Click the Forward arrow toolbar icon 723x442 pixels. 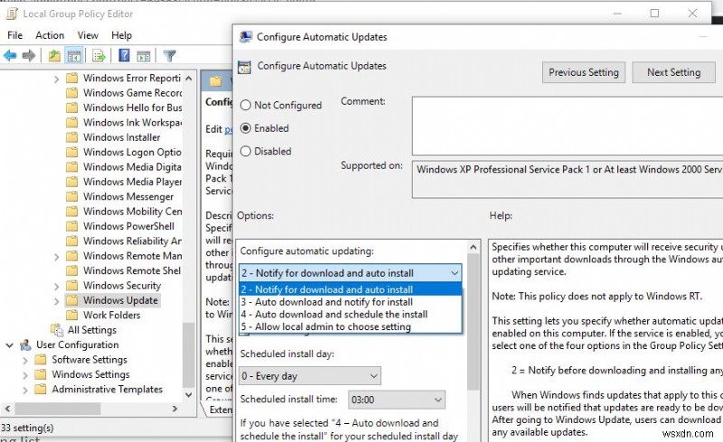pyautogui.click(x=29, y=56)
